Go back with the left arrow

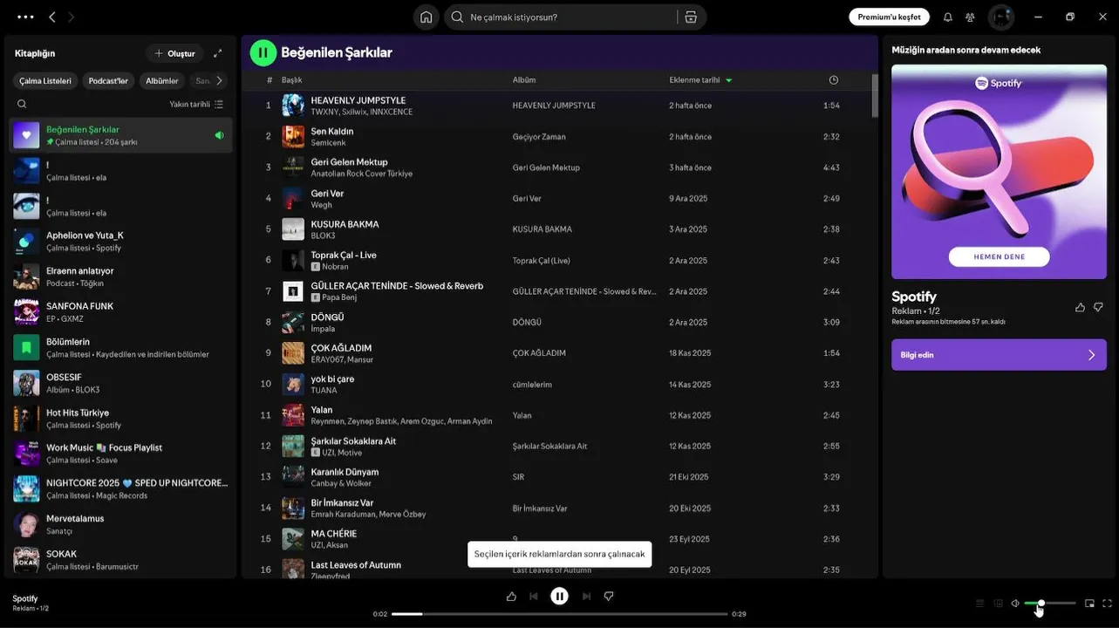tap(52, 17)
